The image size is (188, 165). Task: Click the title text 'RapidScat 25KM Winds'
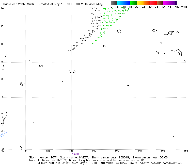coord(19,4)
